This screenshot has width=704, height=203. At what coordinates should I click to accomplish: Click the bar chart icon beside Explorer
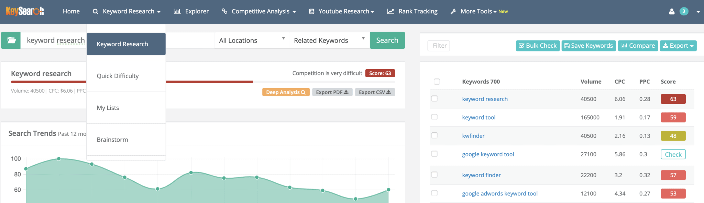point(177,11)
